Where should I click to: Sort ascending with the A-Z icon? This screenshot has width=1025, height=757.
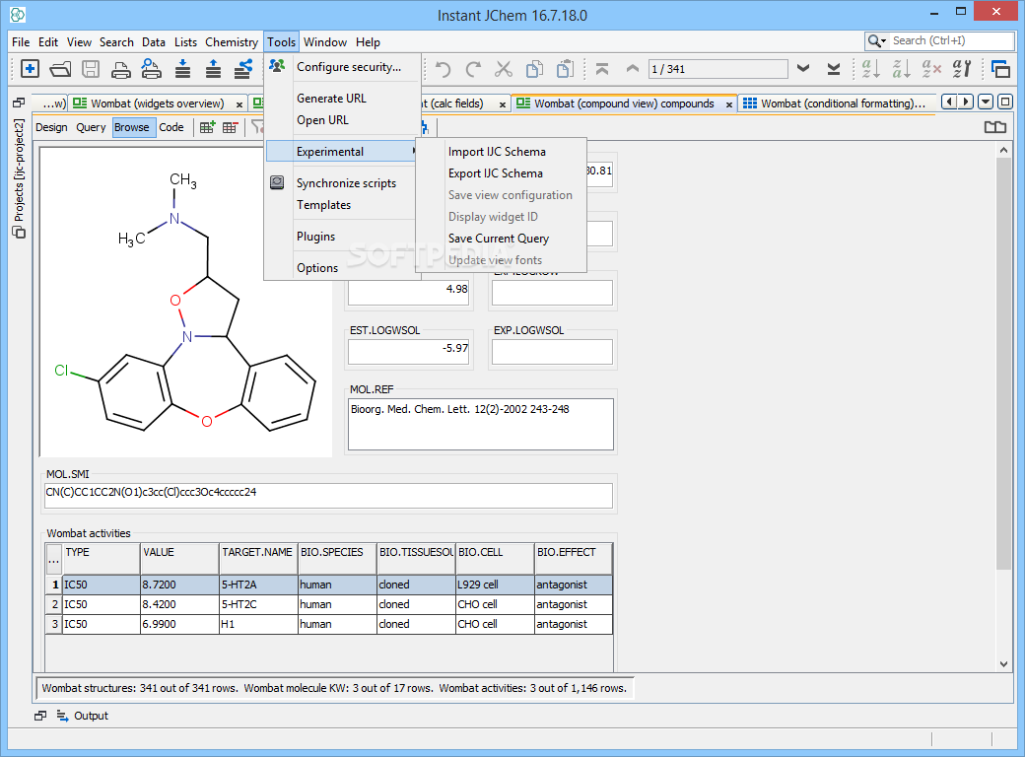[x=870, y=69]
